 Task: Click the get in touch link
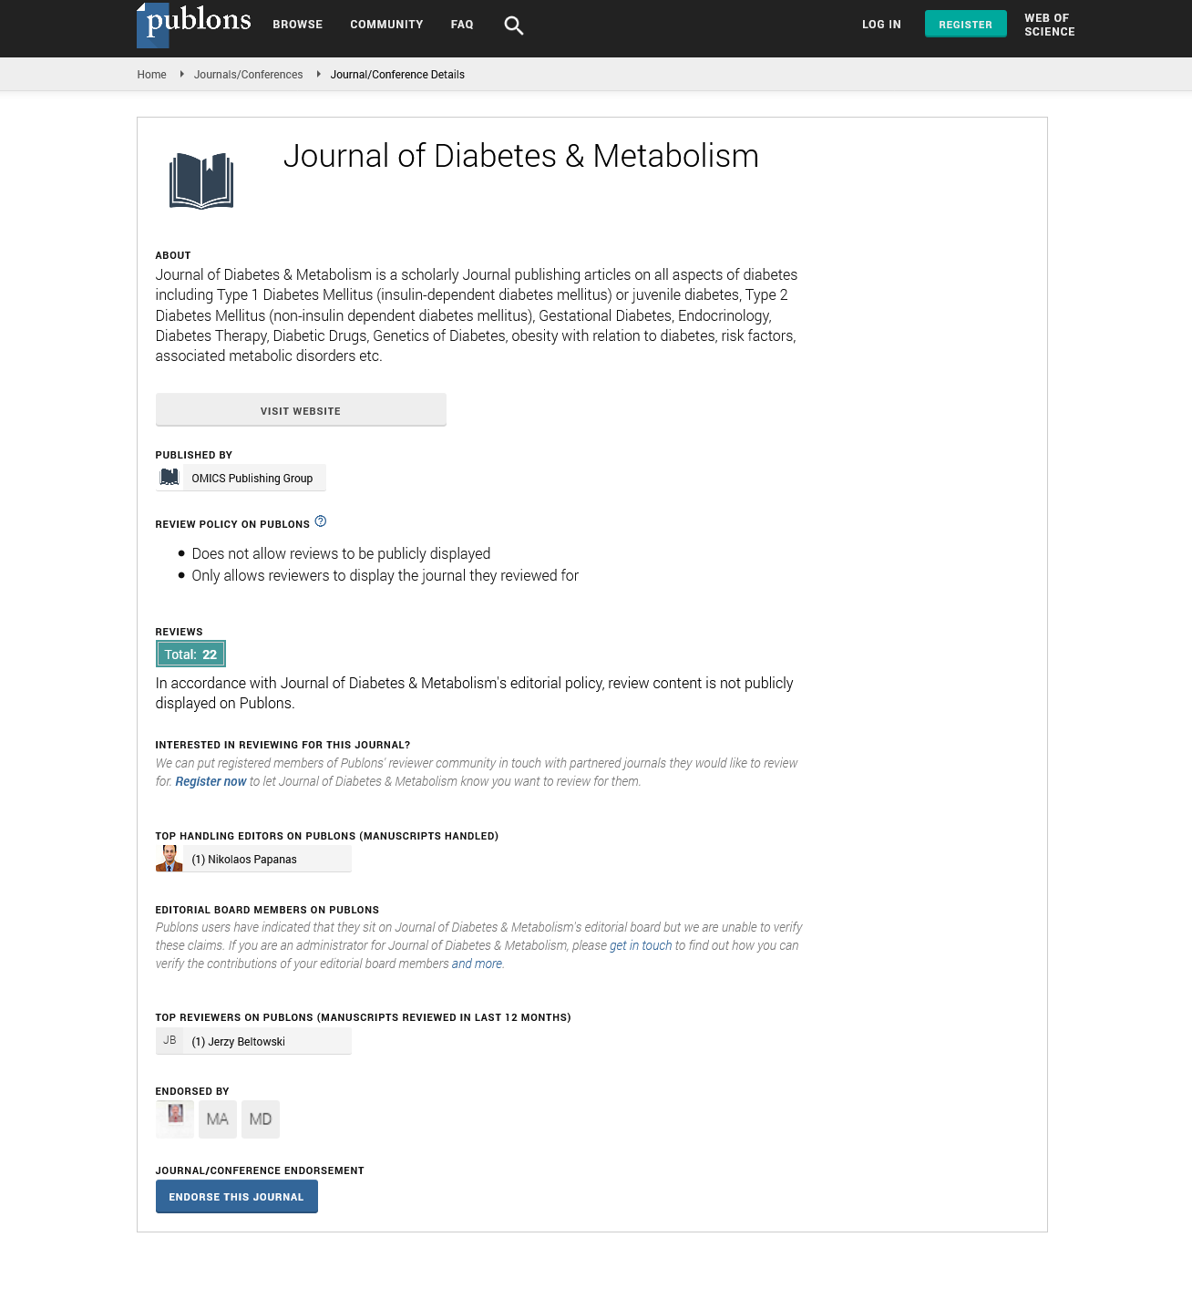(x=641, y=945)
